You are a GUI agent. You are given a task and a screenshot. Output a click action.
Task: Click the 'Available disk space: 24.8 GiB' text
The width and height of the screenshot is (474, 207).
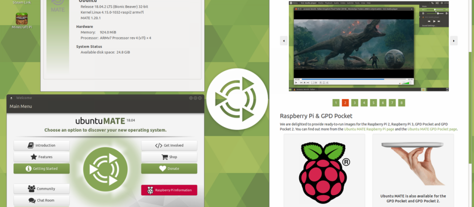click(x=105, y=52)
